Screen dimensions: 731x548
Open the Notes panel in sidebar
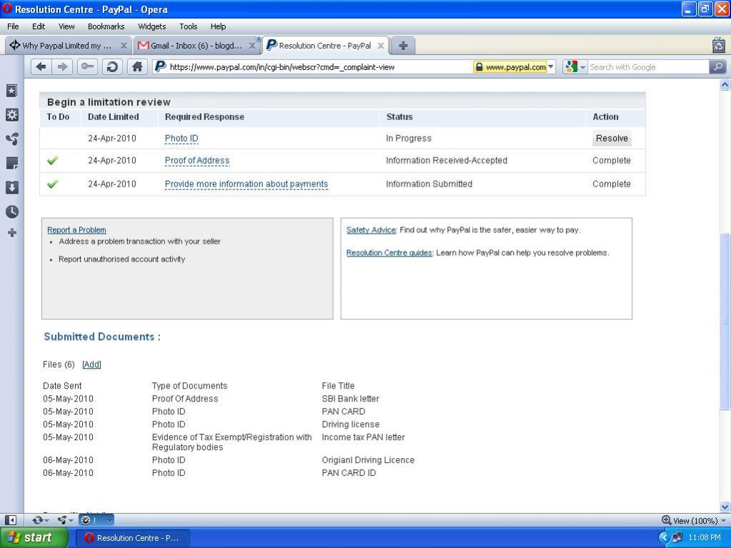click(11, 164)
